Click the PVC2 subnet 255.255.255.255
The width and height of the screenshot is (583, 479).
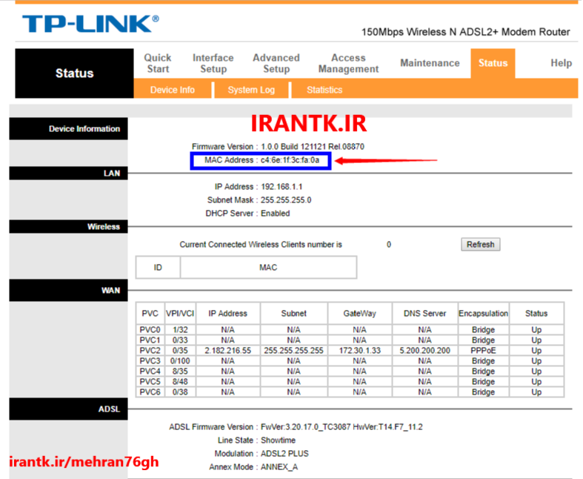294,351
